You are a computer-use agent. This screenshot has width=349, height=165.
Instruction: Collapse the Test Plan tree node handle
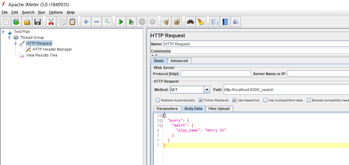click(3, 32)
